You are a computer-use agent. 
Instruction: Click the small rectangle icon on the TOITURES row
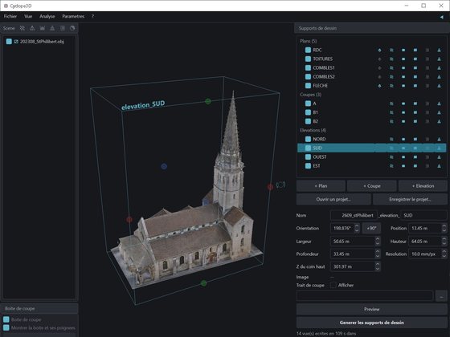pos(403,59)
